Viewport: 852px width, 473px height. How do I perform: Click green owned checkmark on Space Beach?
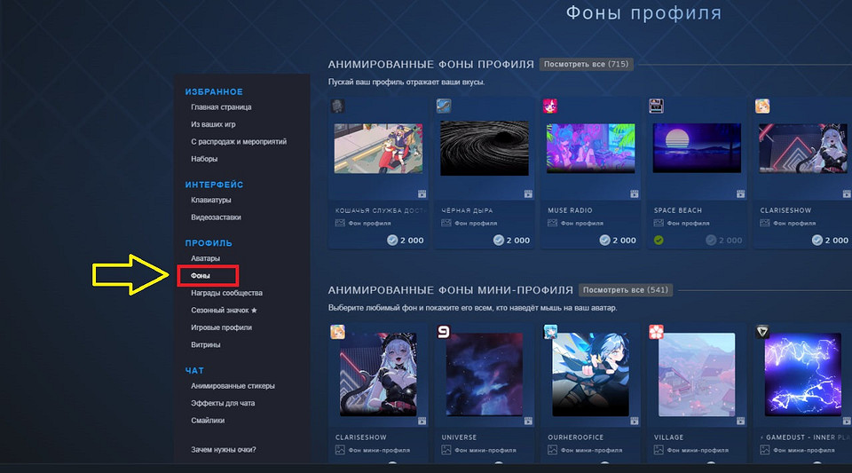[x=659, y=240]
